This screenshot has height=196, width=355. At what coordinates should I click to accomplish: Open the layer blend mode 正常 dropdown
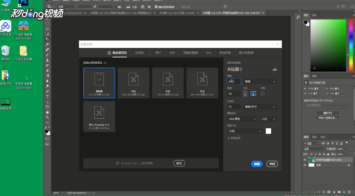[x=314, y=149]
